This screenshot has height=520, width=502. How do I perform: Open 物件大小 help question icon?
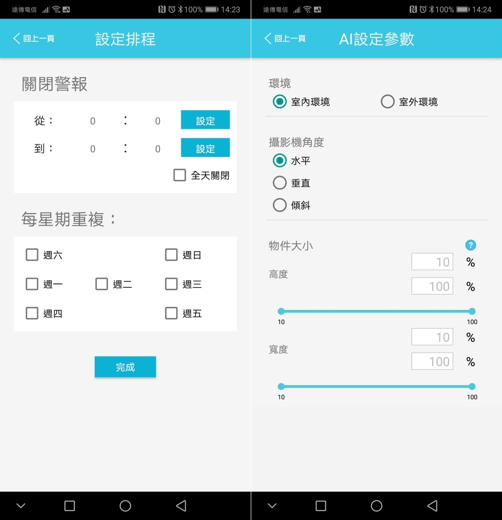pos(470,245)
